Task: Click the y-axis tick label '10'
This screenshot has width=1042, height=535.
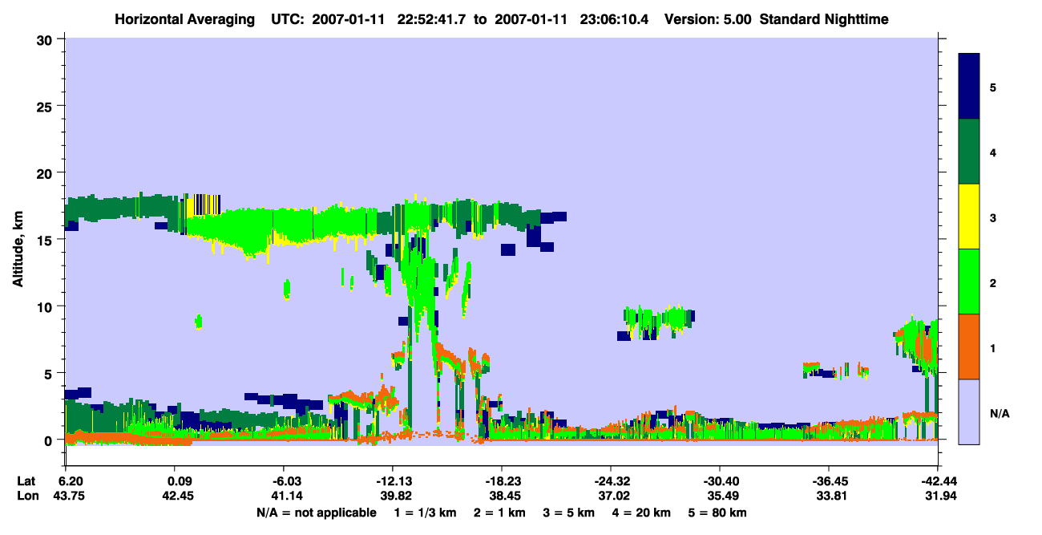Action: click(x=46, y=306)
